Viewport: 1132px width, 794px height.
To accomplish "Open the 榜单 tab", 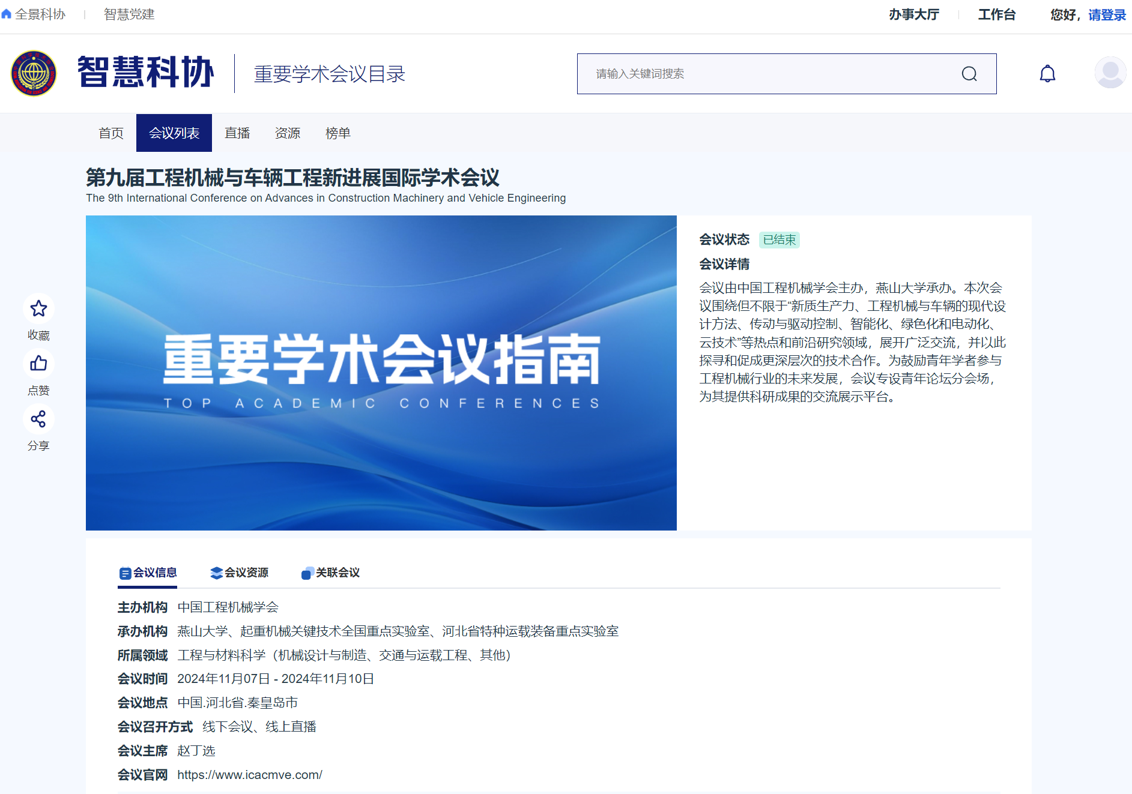I will [338, 133].
